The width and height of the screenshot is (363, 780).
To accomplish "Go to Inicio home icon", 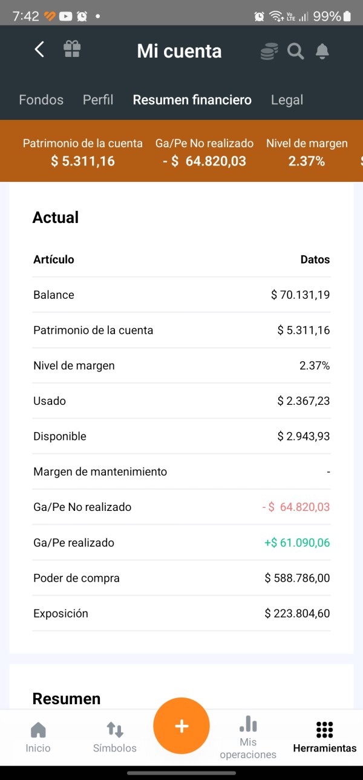I will pos(38,736).
